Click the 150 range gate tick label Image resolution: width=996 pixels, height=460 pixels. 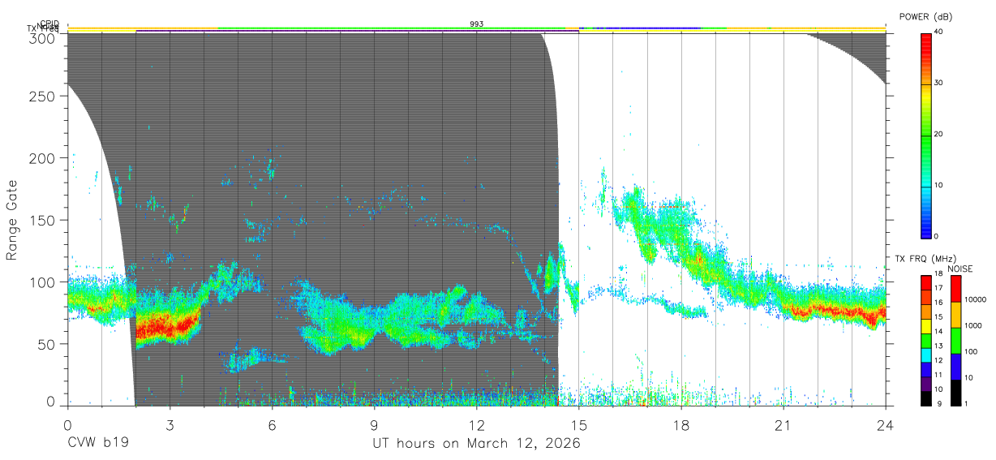(43, 221)
